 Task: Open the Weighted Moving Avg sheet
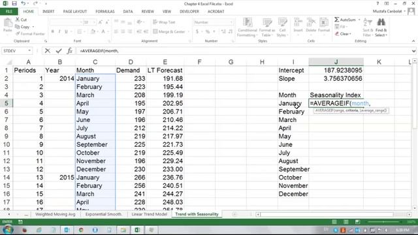[55, 214]
